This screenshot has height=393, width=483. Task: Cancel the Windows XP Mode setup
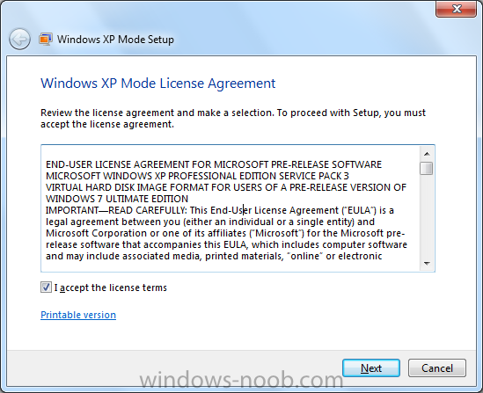436,368
